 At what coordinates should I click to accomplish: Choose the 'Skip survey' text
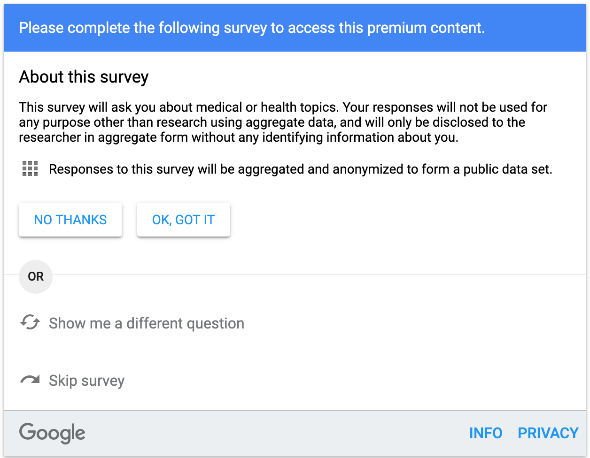click(87, 381)
